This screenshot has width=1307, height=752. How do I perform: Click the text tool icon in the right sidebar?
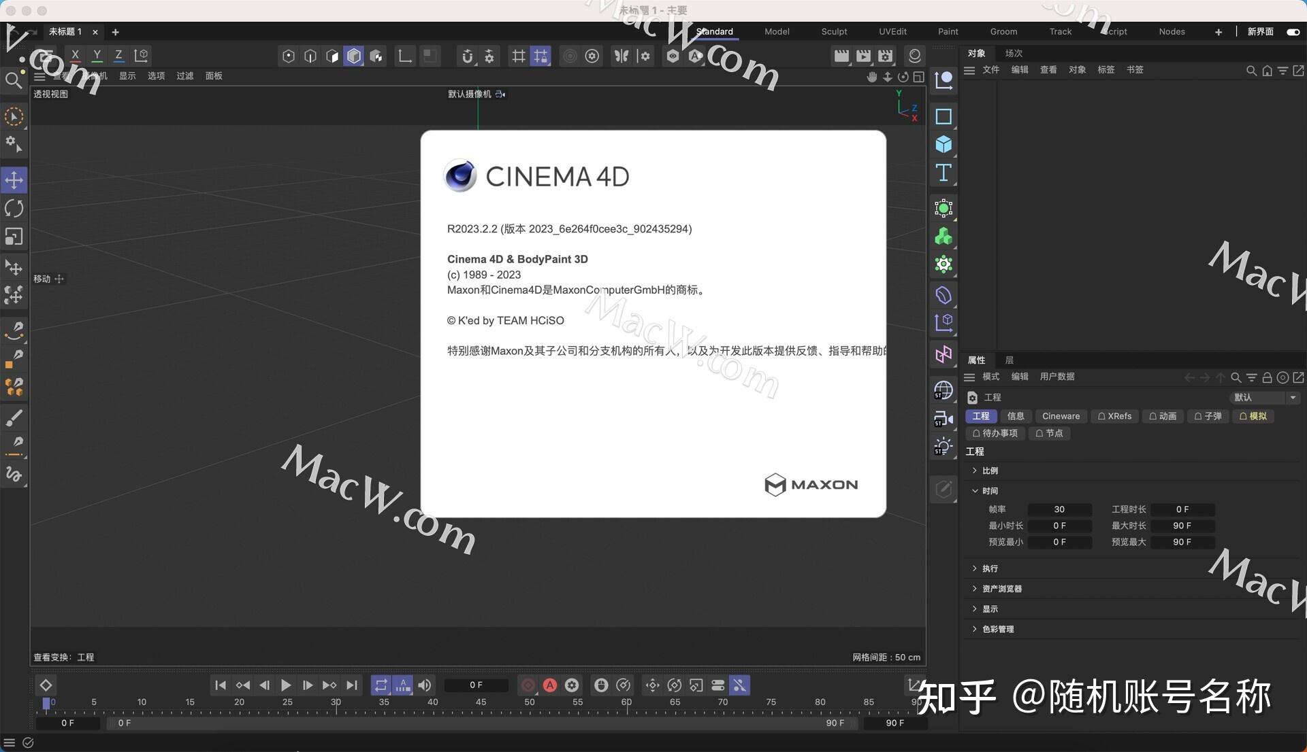point(943,173)
